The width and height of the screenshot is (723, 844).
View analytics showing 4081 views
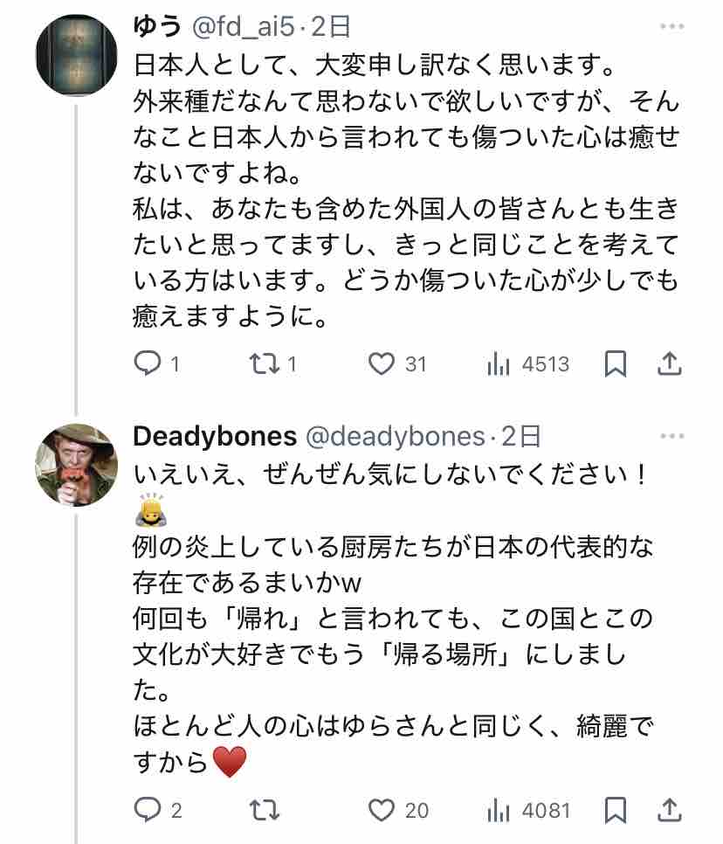pos(499,810)
